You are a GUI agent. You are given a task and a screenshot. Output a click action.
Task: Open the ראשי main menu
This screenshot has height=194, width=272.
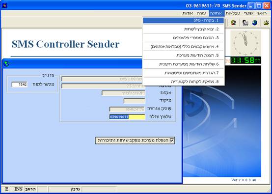click(x=262, y=13)
